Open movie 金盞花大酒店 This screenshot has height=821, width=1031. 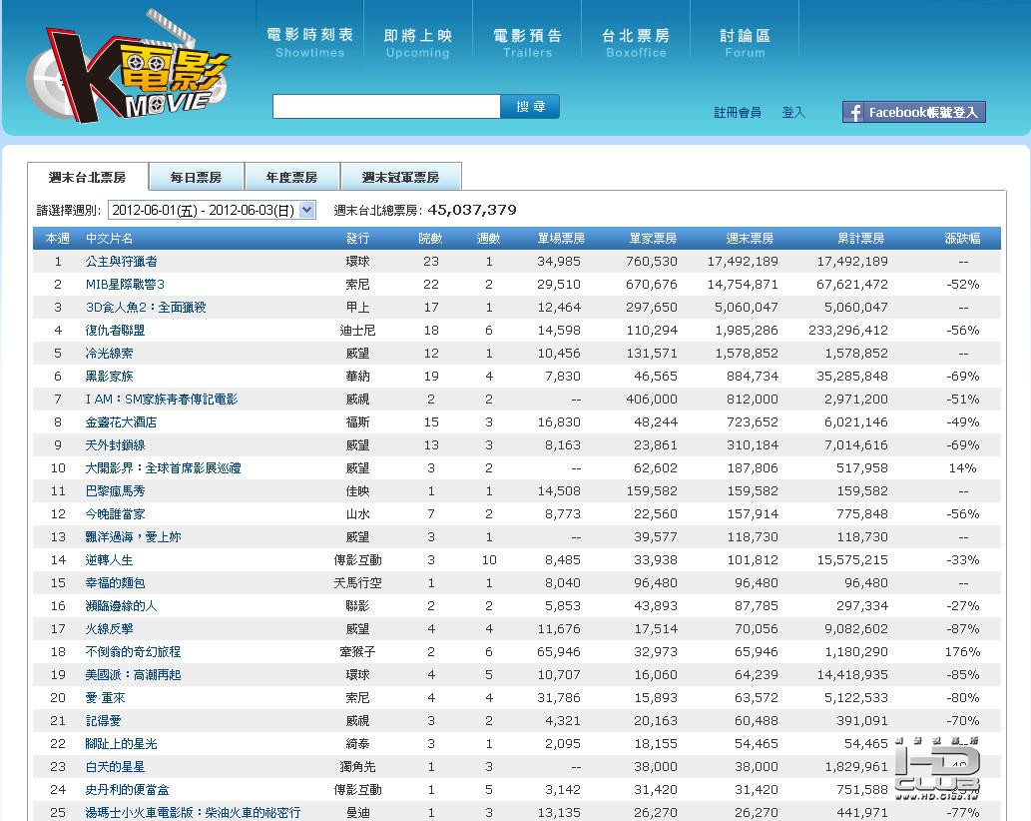[x=121, y=422]
